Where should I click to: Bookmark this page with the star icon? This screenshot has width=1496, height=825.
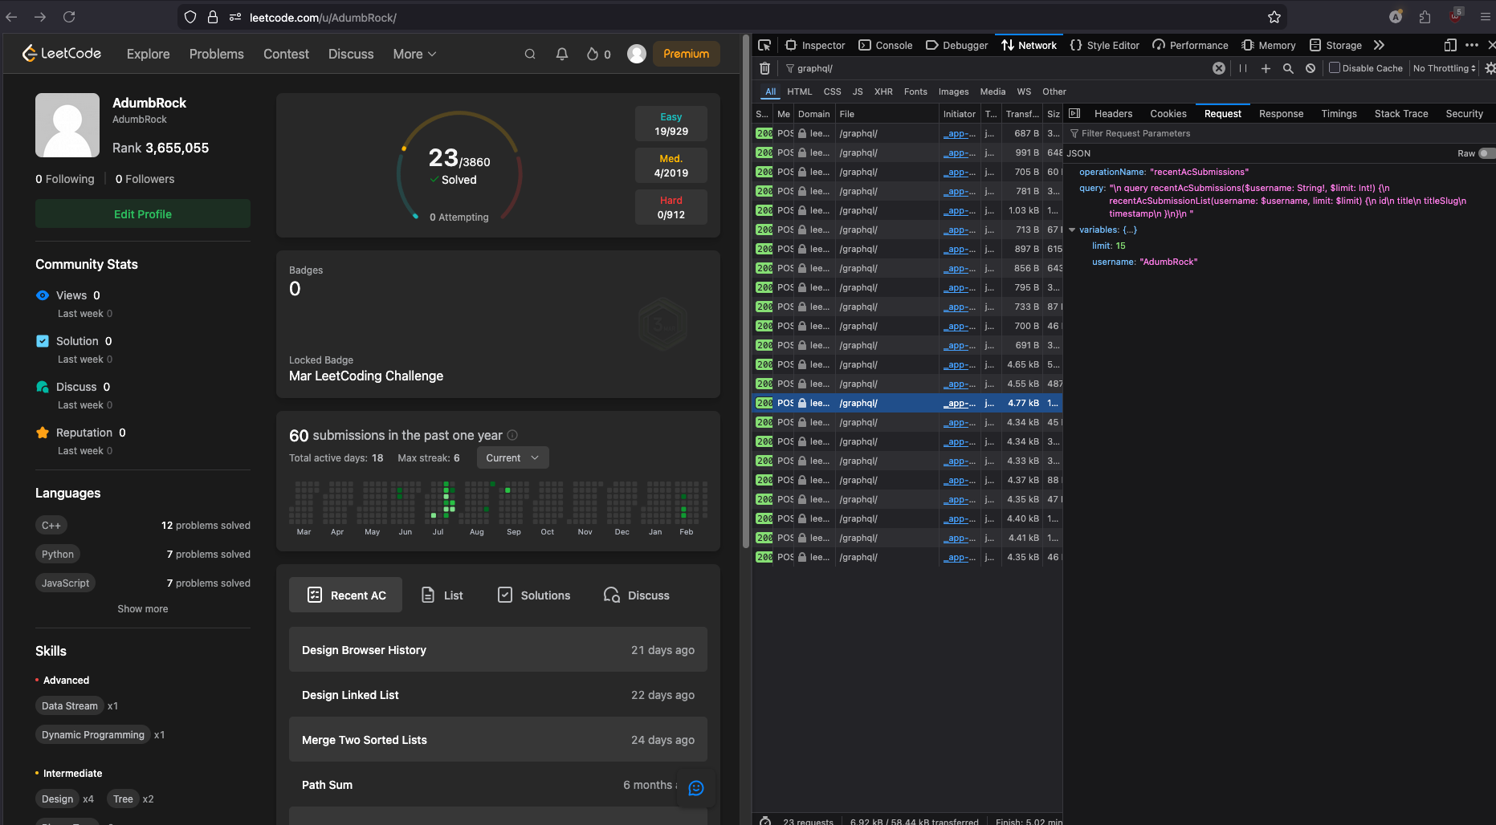(1274, 17)
